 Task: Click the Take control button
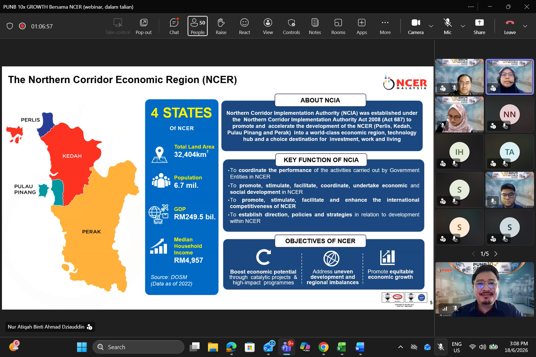pyautogui.click(x=118, y=26)
